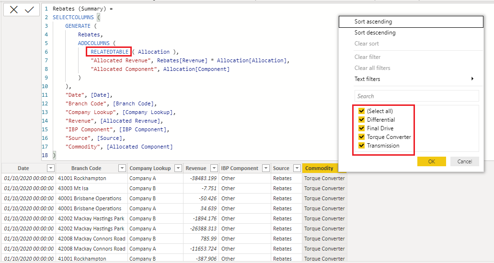Uncheck the Torque Converter filter checkbox
The height and width of the screenshot is (263, 494).
(361, 137)
